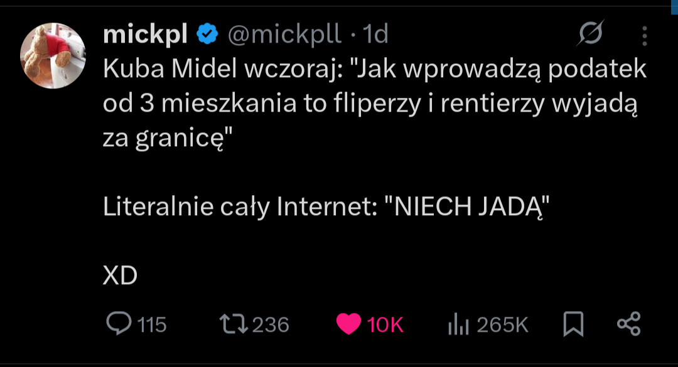Unlike the post via pink heart
The height and width of the screenshot is (367, 678).
click(348, 324)
